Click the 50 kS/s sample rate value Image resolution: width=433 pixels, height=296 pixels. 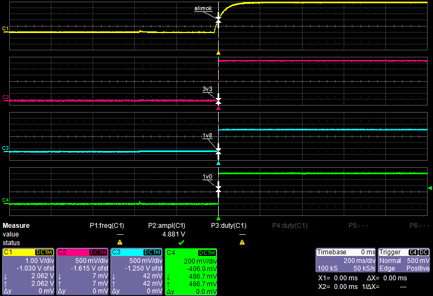click(364, 268)
